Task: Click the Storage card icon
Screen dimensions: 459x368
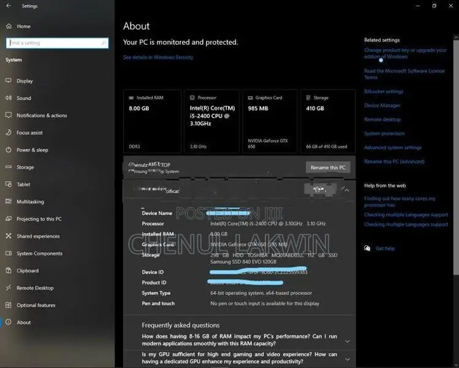Action: 308,98
